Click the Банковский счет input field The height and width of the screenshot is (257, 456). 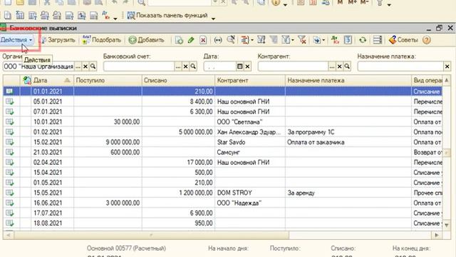[139, 66]
